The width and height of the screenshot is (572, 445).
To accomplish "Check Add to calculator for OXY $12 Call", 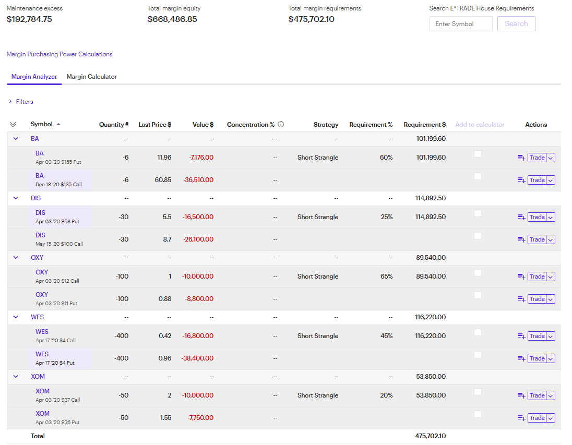I will point(478,273).
